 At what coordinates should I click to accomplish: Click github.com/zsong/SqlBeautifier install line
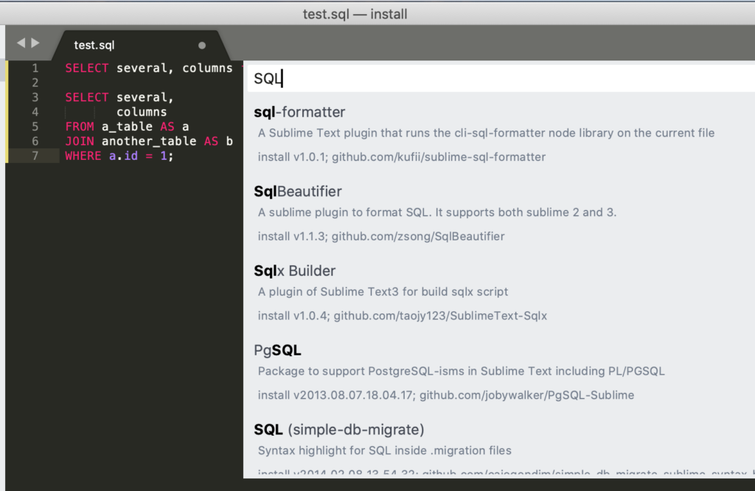[381, 237]
